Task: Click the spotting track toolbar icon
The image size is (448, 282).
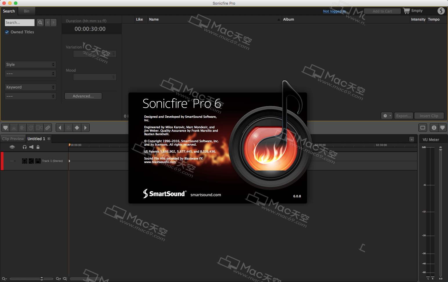Action: [x=14, y=128]
